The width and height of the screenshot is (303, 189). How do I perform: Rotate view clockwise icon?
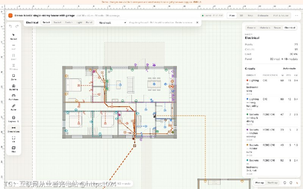point(291,183)
